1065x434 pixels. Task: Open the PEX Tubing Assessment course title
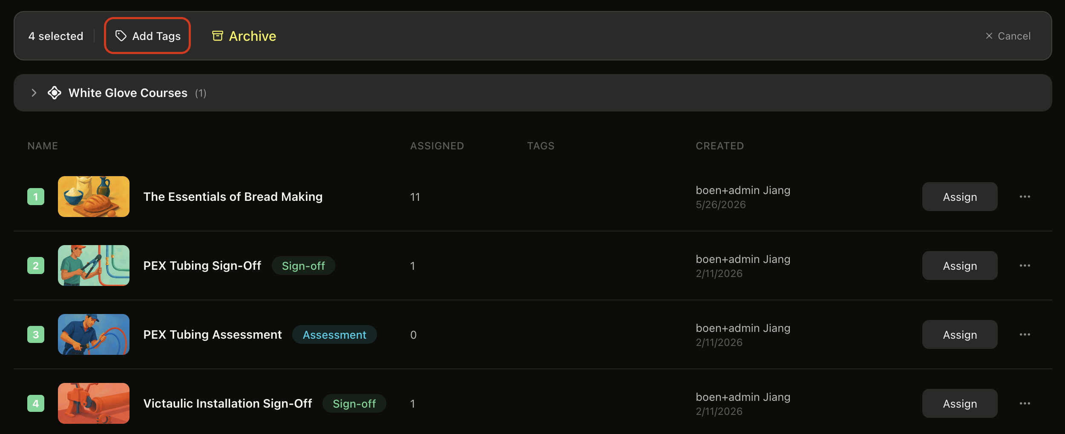pos(213,334)
